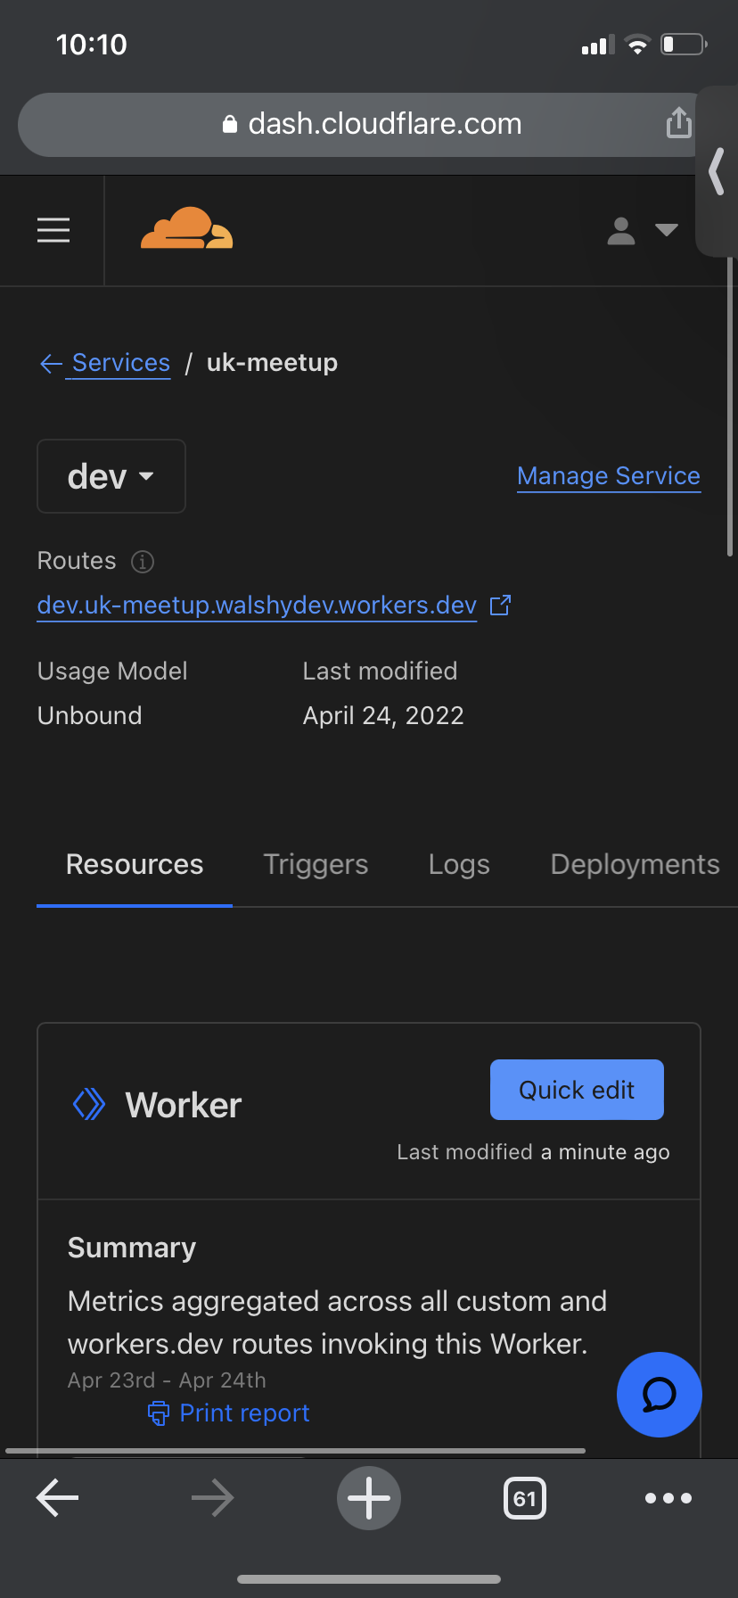738x1598 pixels.
Task: Open the support chat bubble
Action: [659, 1395]
